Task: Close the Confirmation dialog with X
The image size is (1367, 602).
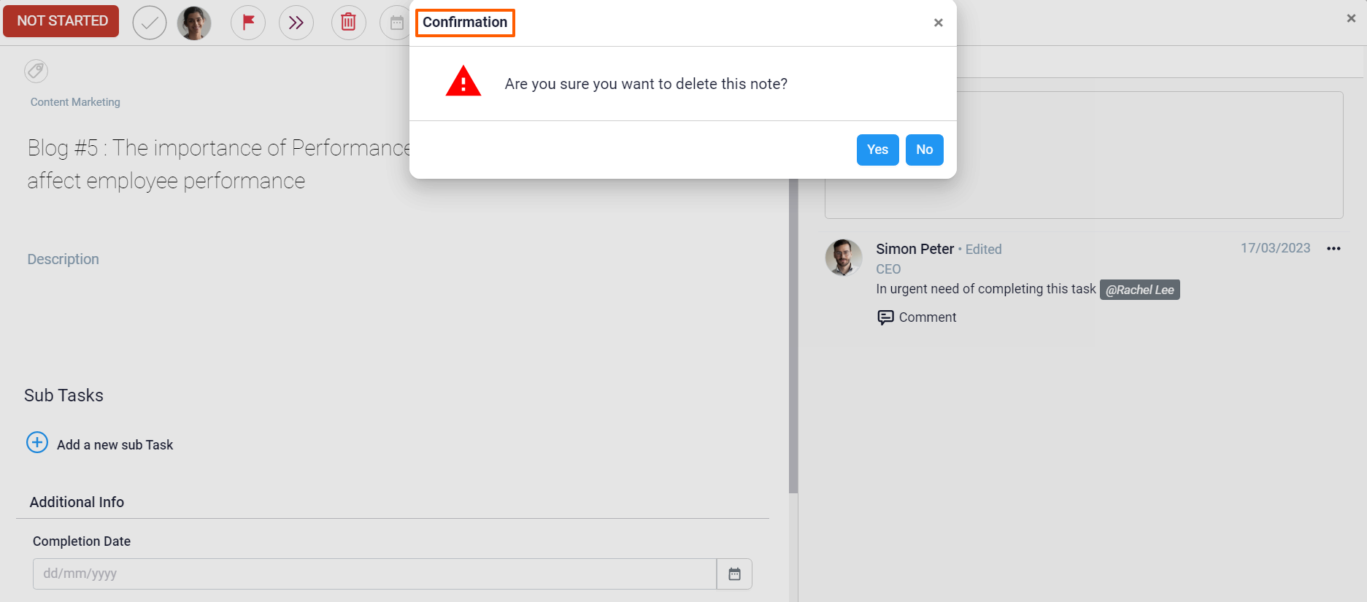Action: click(x=939, y=23)
